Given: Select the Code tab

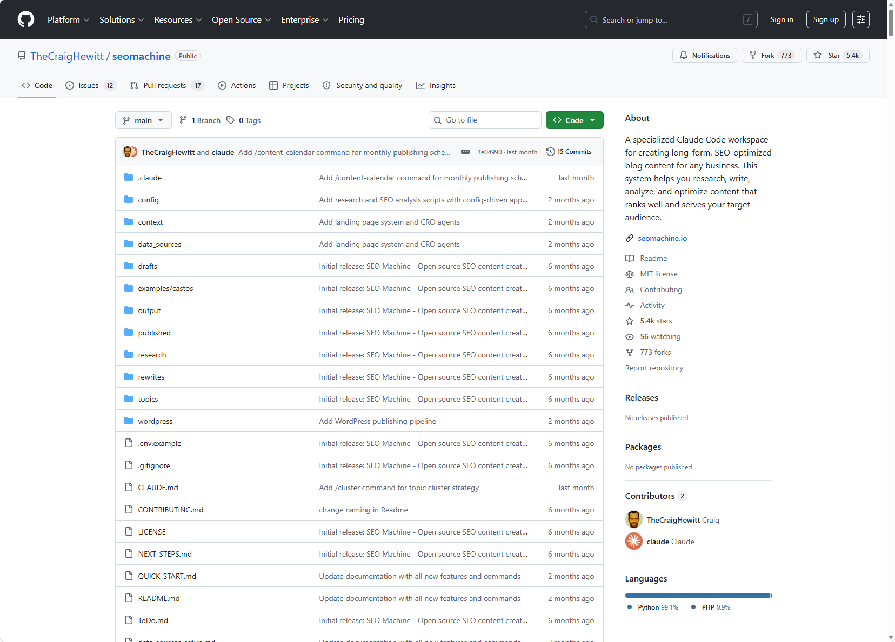Looking at the screenshot, I should [x=37, y=85].
